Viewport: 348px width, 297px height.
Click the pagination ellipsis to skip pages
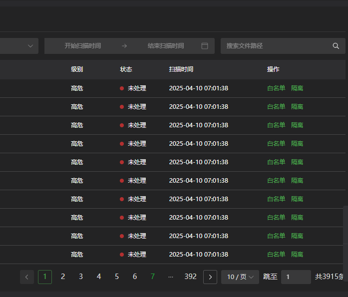pos(171,277)
